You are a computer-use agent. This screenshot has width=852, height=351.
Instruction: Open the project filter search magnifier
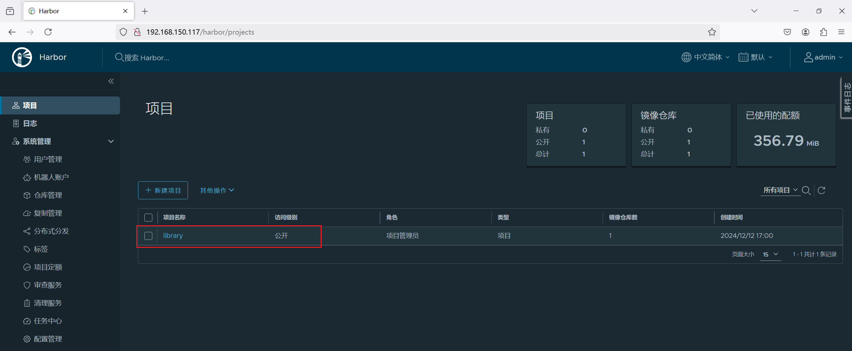[x=806, y=190]
